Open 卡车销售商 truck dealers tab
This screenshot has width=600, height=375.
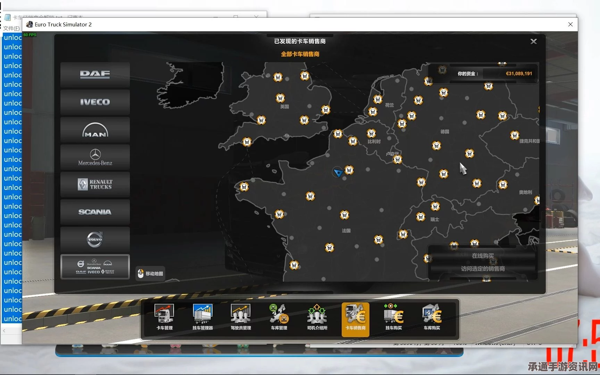tap(356, 319)
